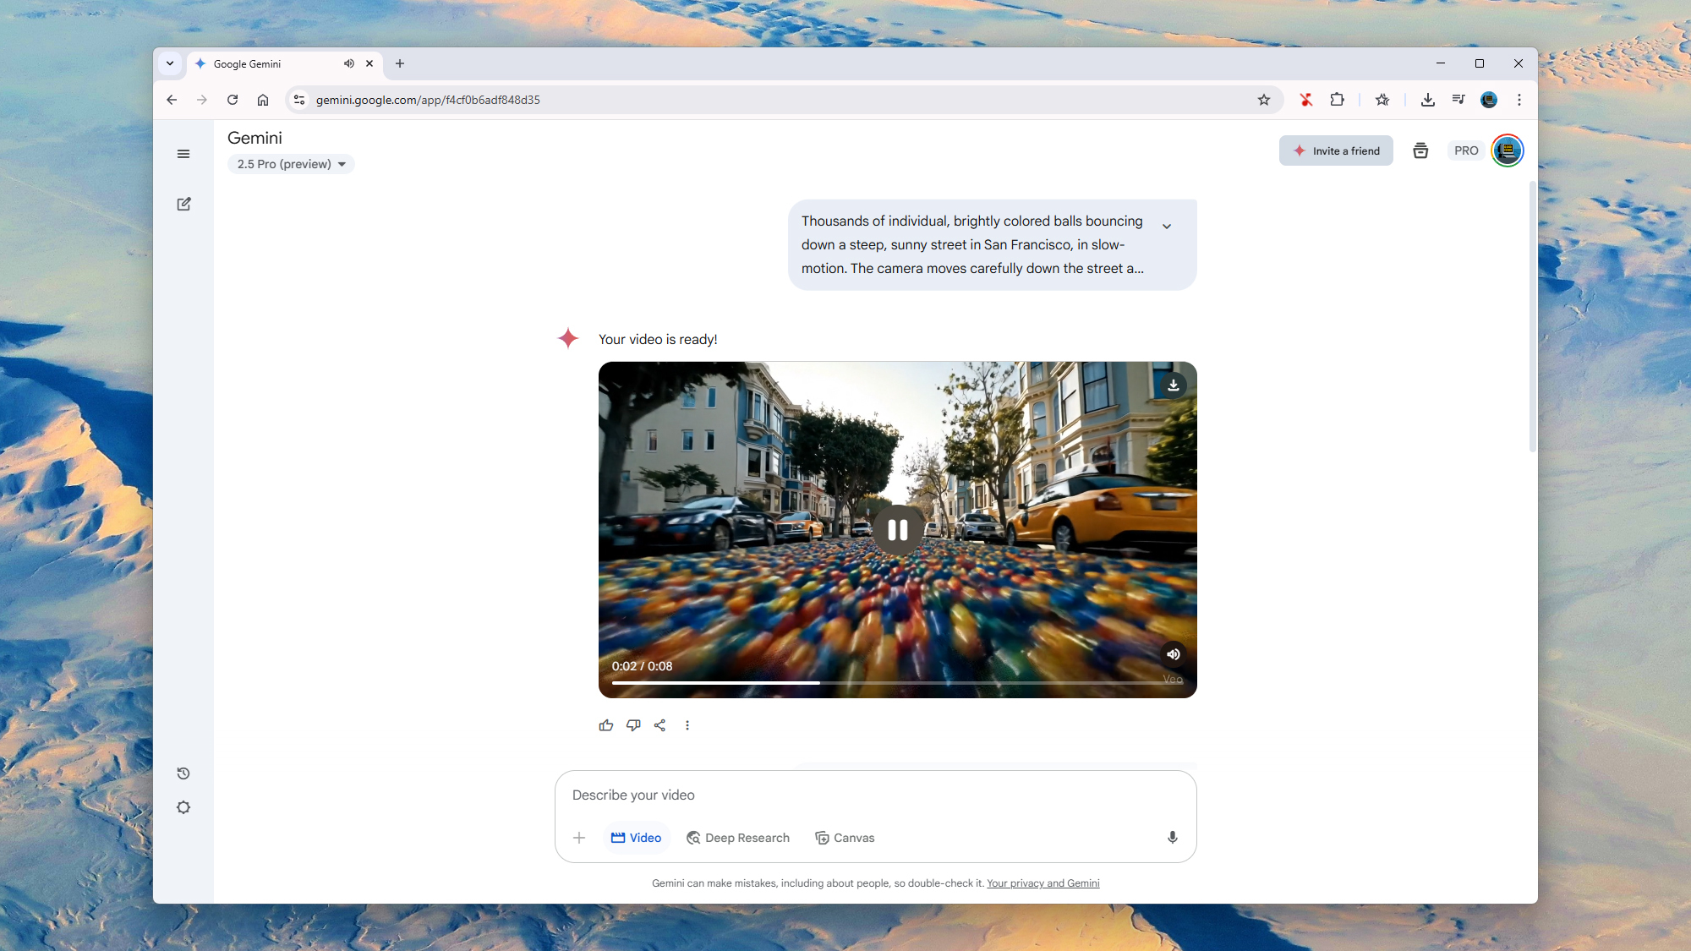
Task: Pause the playing video
Action: (x=898, y=530)
